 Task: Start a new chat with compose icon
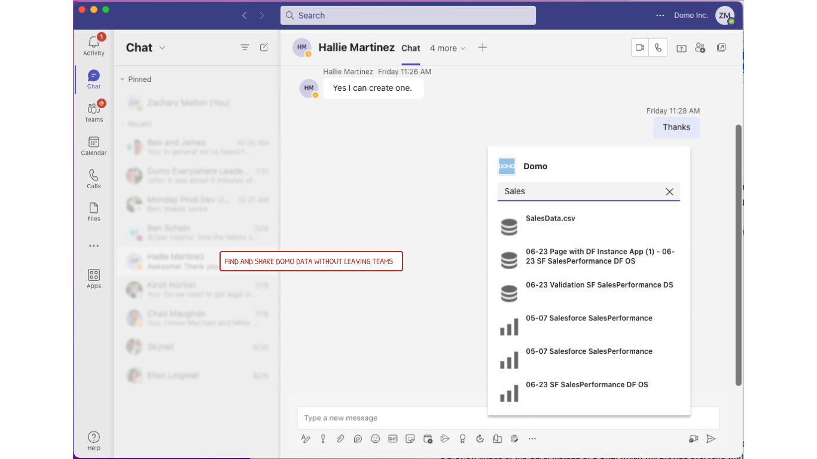pos(264,47)
